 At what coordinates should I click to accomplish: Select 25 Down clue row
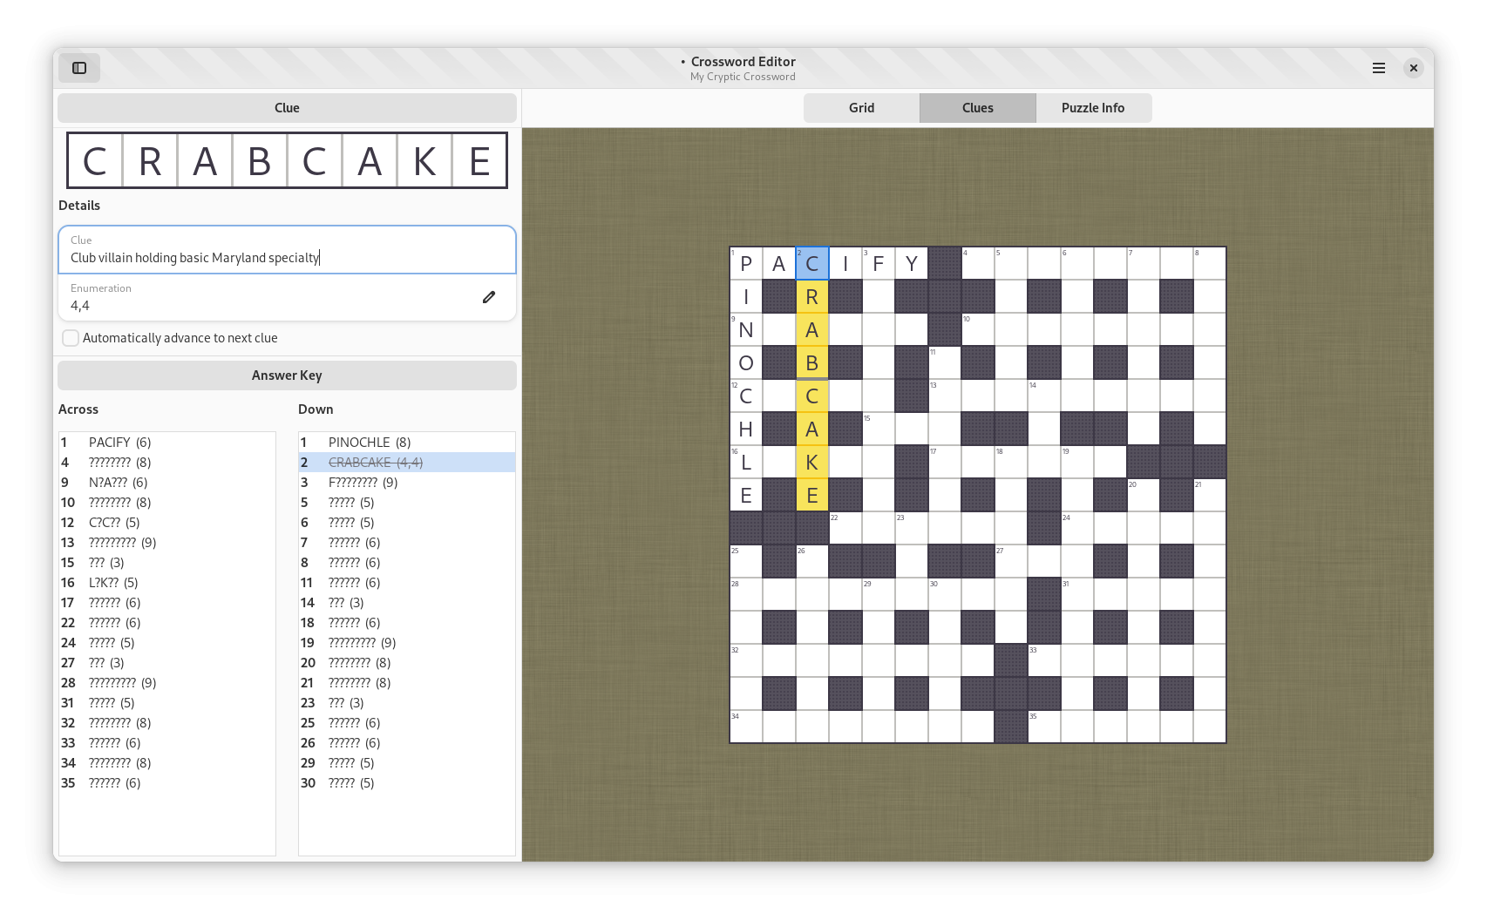407,723
